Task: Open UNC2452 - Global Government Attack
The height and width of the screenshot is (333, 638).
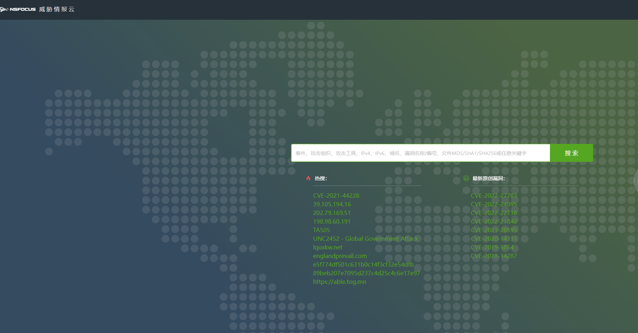Action: click(365, 239)
